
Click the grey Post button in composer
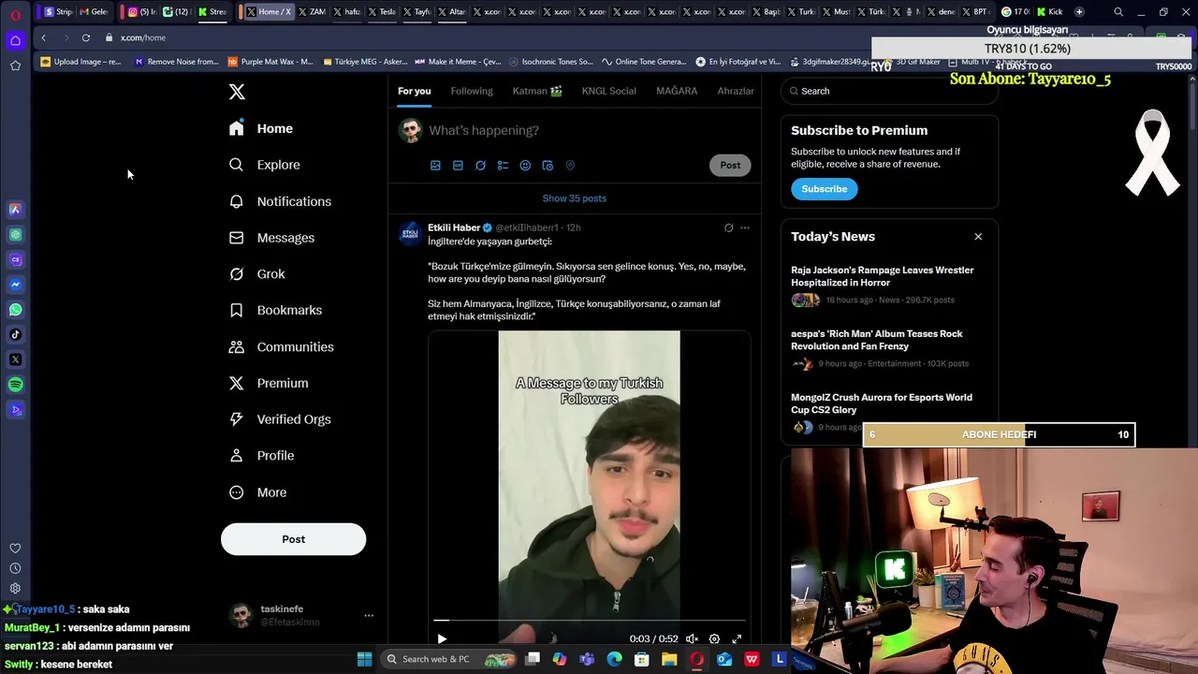(x=730, y=165)
